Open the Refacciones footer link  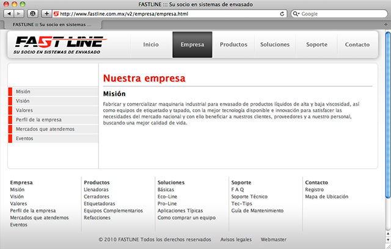click(x=97, y=218)
